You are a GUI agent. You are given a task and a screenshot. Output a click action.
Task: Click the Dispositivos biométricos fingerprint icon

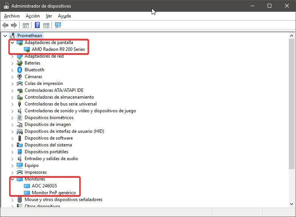pyautogui.click(x=20, y=118)
